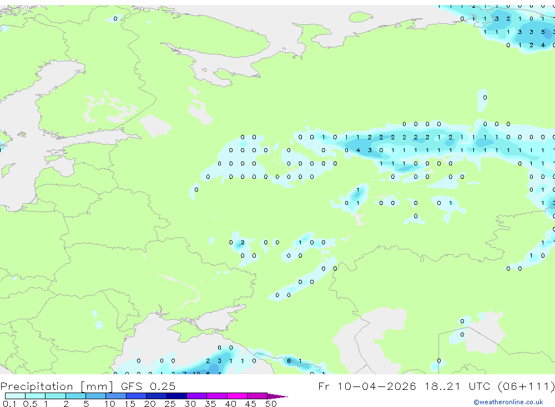
Task: Click the legend scale label "25"
Action: [x=170, y=404]
